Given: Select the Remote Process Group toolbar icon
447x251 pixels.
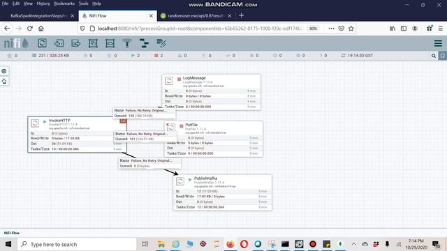Looking at the screenshot, I should click(110, 43).
